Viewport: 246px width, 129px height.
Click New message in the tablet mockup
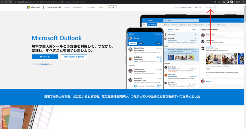pyautogui.click(x=152, y=25)
